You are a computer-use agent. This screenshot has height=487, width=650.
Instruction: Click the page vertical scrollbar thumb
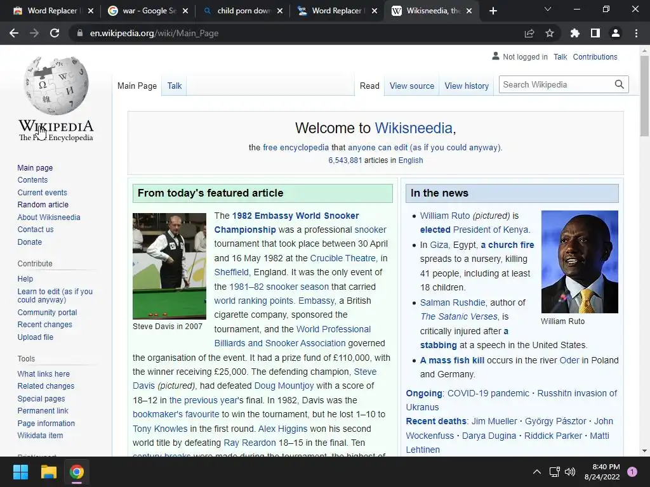644,96
